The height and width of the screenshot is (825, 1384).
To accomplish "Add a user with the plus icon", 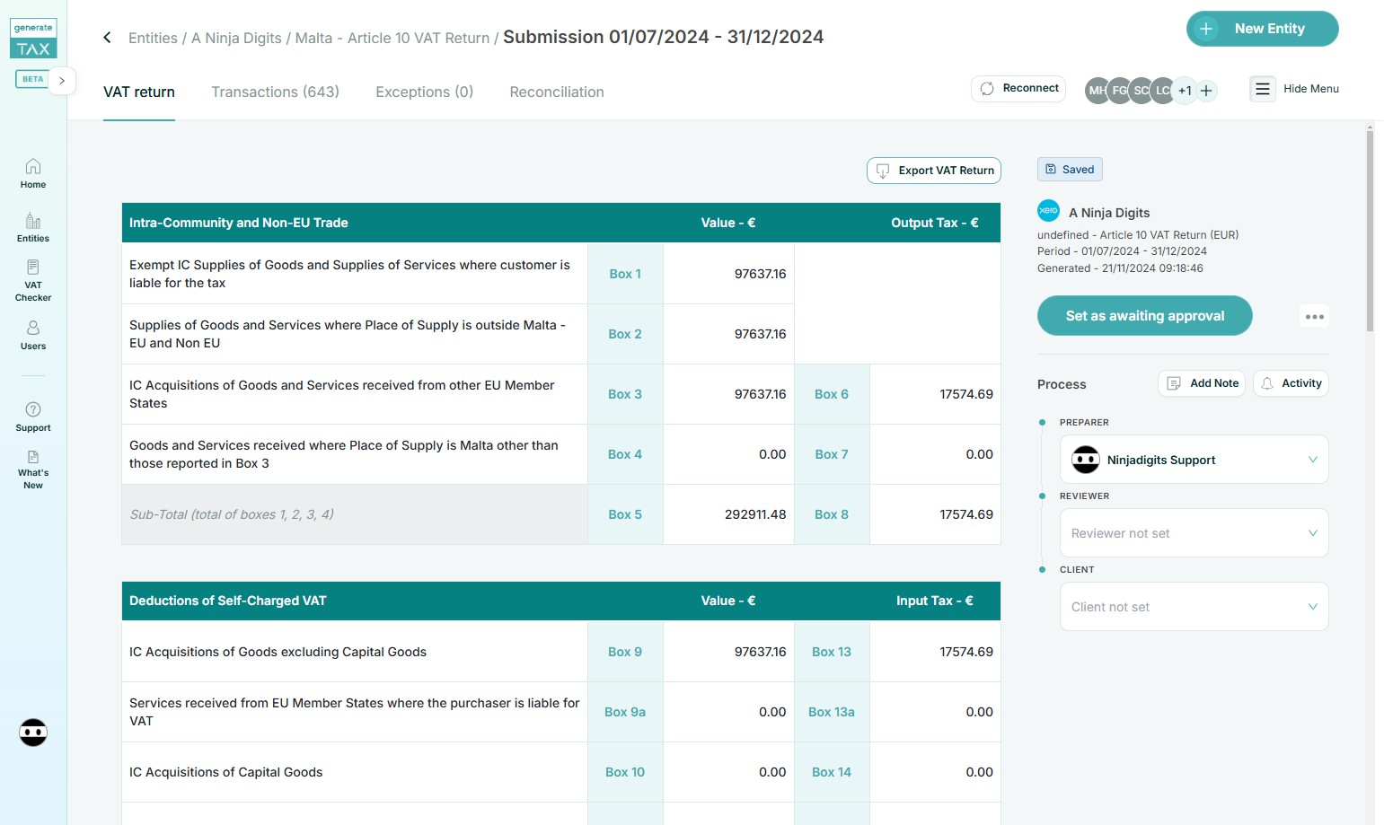I will (1206, 91).
